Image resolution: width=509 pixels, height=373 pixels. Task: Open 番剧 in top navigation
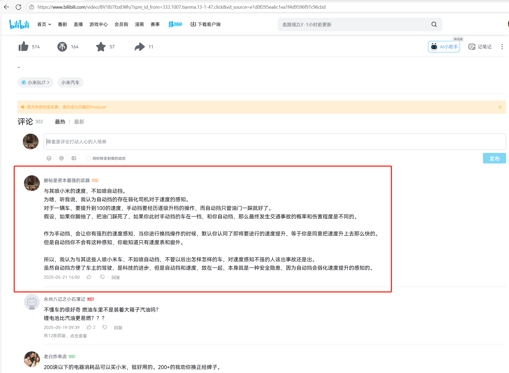click(x=62, y=24)
